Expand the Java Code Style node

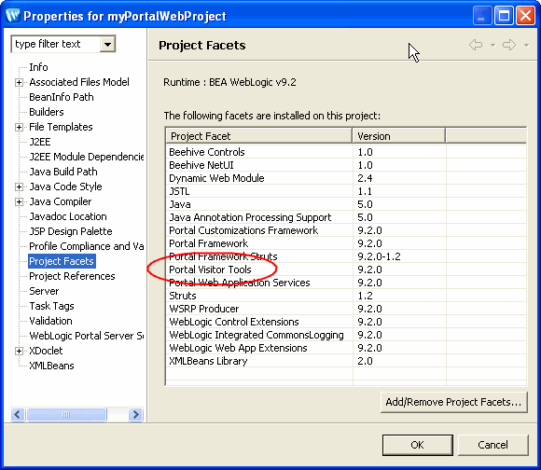(x=20, y=187)
